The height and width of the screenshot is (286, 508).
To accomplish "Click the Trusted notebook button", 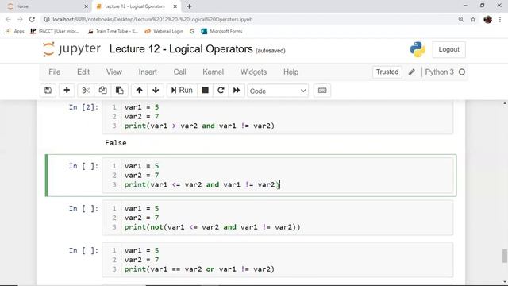I will [387, 72].
